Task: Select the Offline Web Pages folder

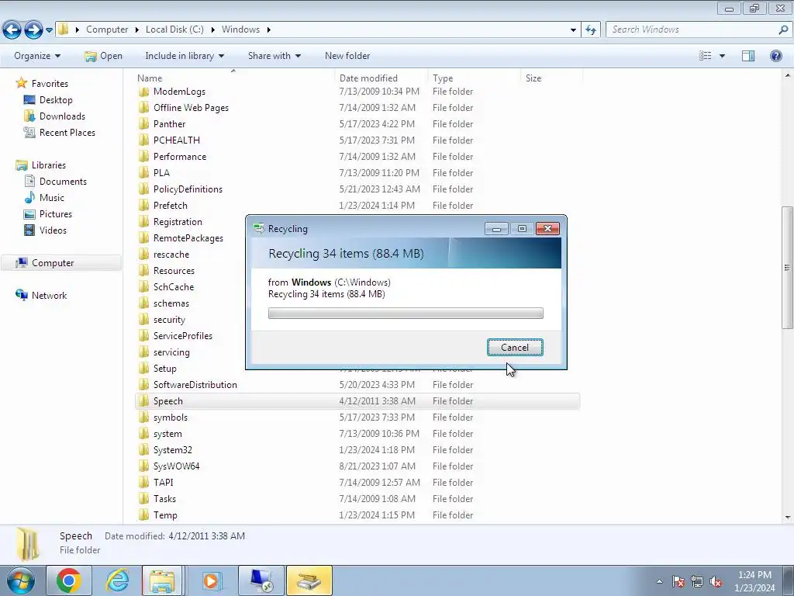Action: 191,108
